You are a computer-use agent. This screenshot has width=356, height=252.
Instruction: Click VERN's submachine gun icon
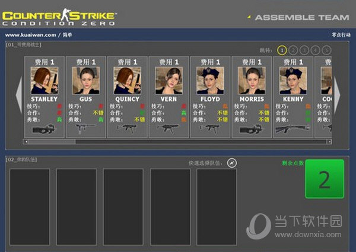coord(168,129)
